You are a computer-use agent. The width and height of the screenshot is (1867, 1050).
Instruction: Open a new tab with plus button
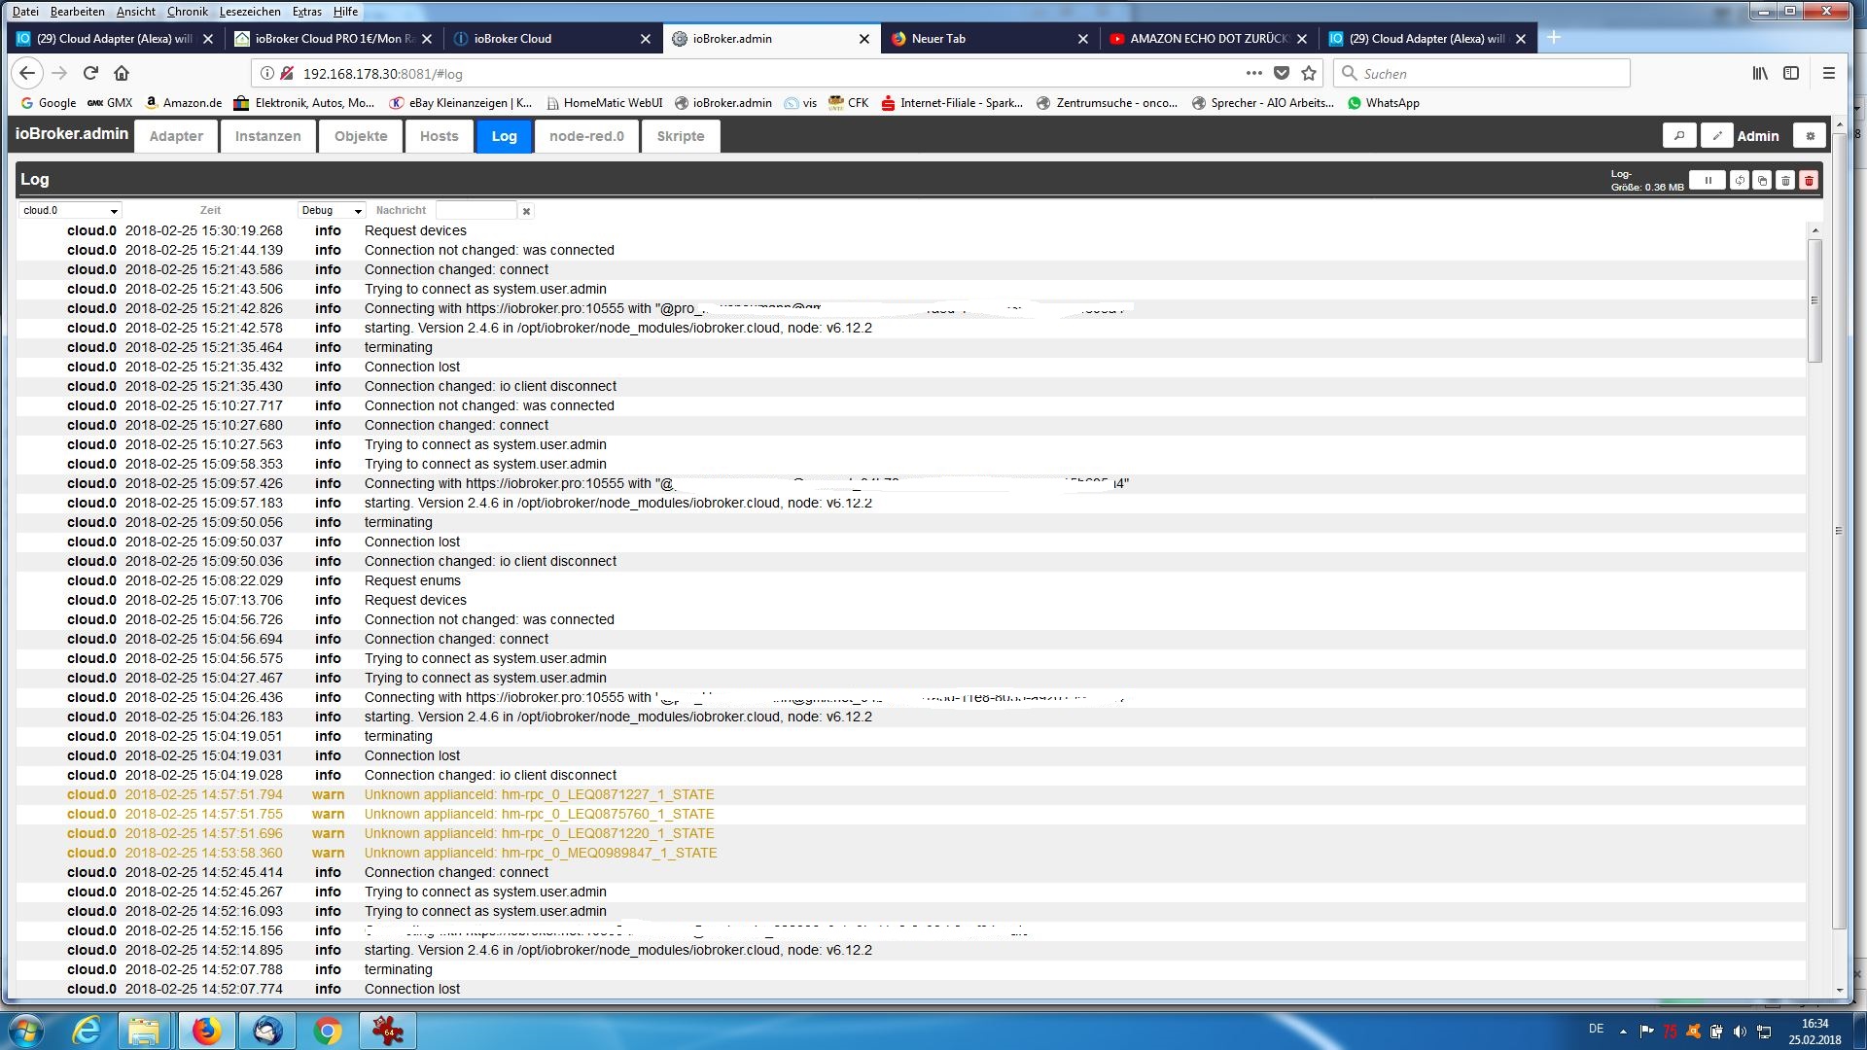[1554, 38]
